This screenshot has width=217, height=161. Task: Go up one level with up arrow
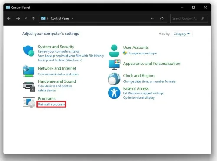pyautogui.click(x=33, y=18)
